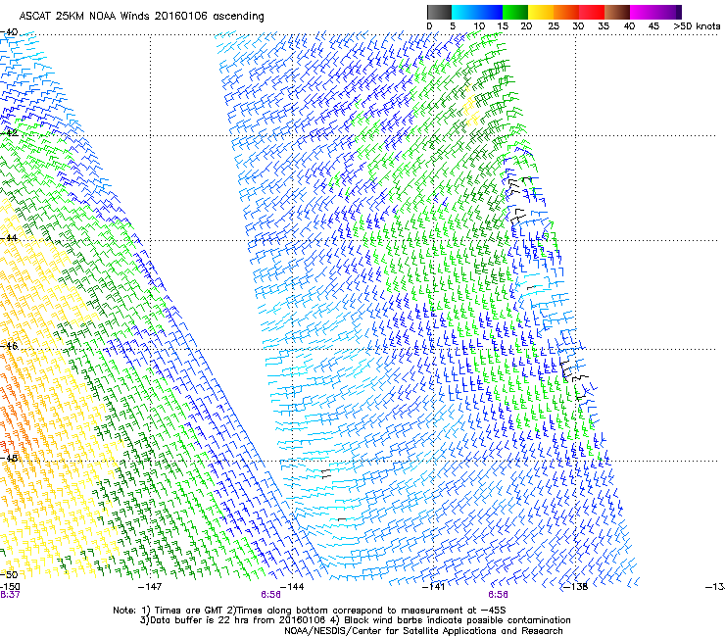725x637 pixels.
Task: Click the latitude label -46
Action: [x=10, y=346]
